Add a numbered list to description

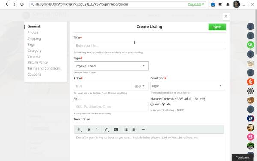(134, 129)
